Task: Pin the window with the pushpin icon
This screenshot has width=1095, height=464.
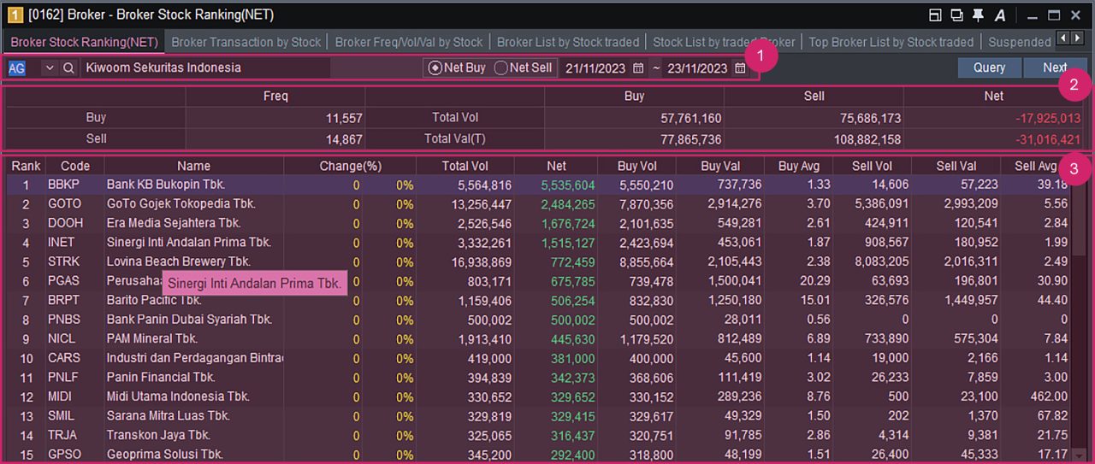Action: pyautogui.click(x=978, y=15)
